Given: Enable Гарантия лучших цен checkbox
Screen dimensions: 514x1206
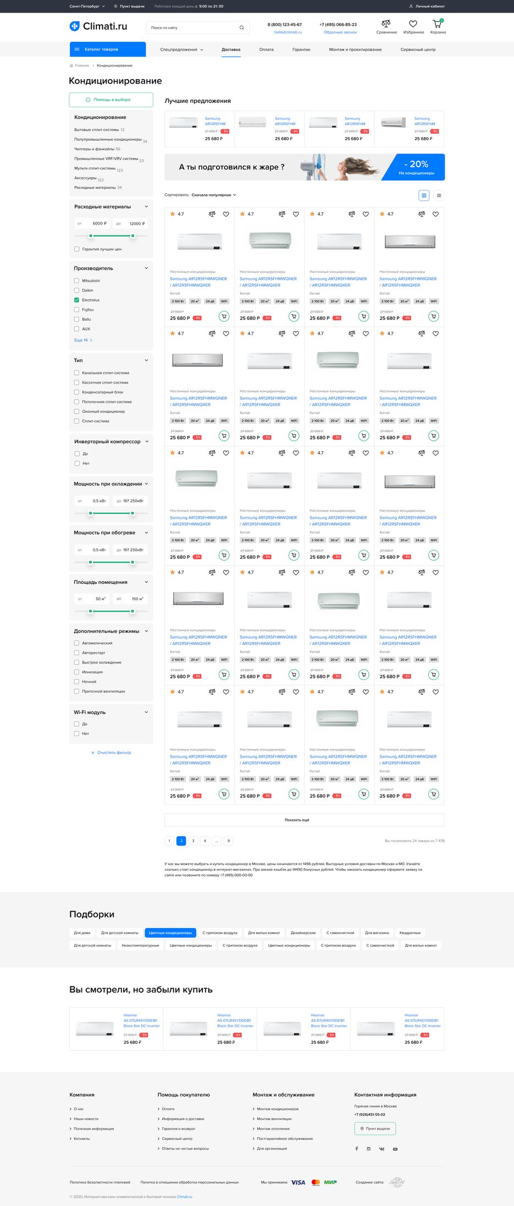Looking at the screenshot, I should tap(76, 249).
